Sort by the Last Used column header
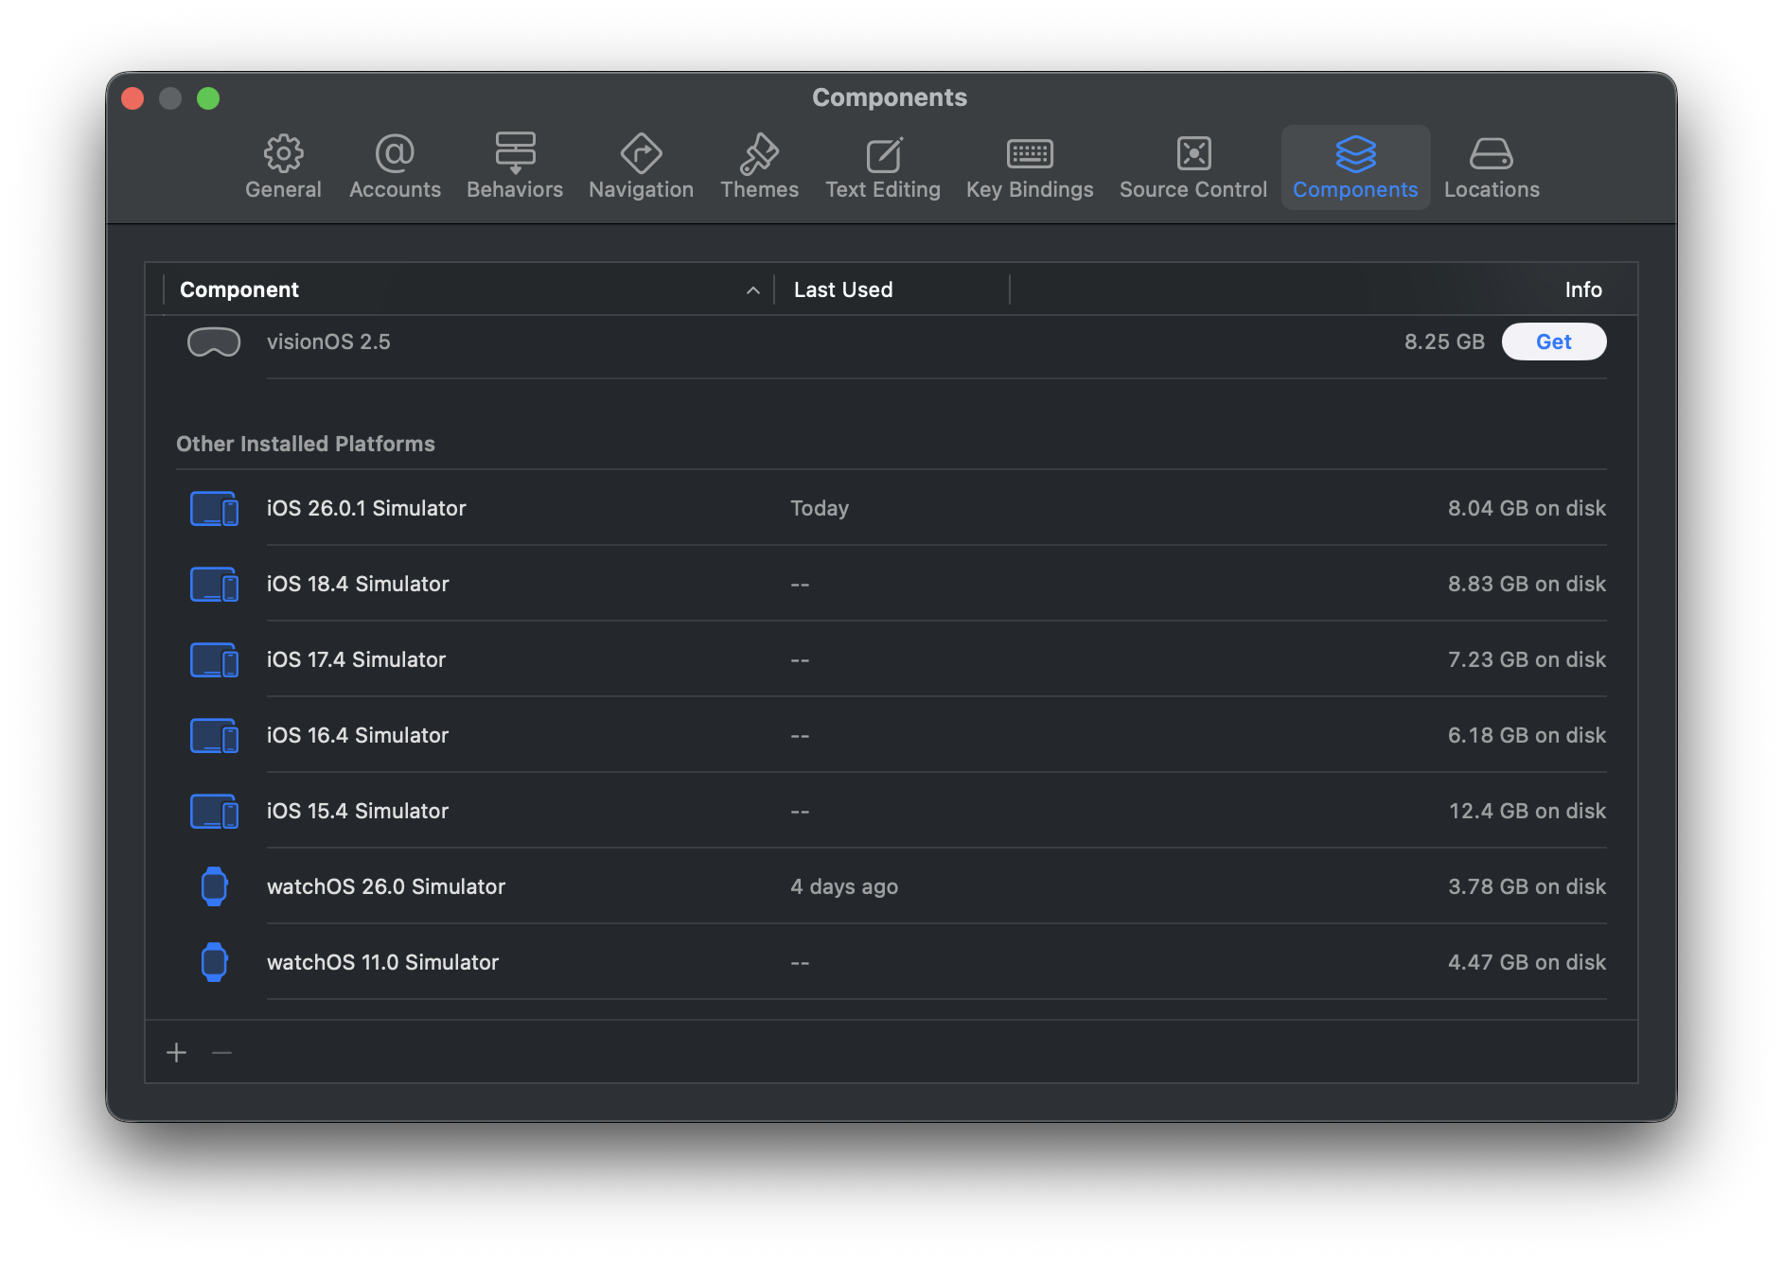The image size is (1783, 1262). point(842,289)
